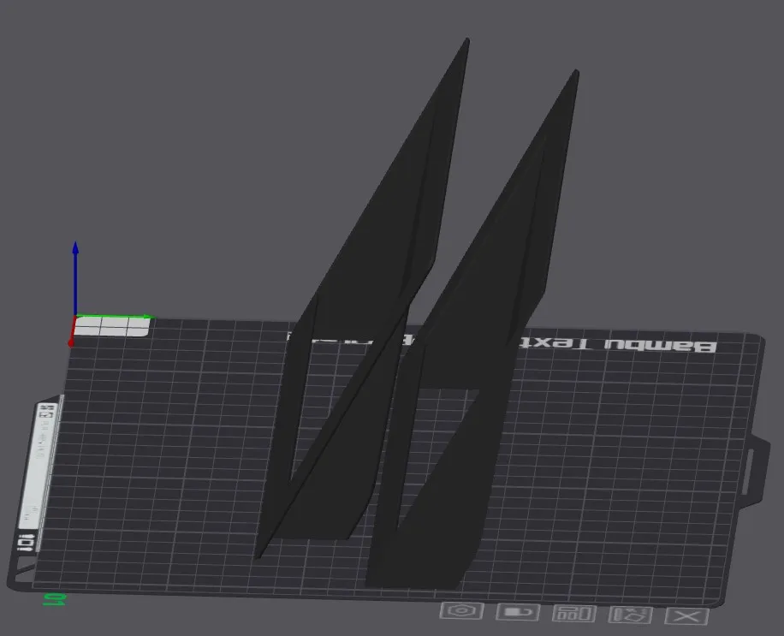This screenshot has width=784, height=636.
Task: Click the green plate number 01 label
Action: (53, 600)
